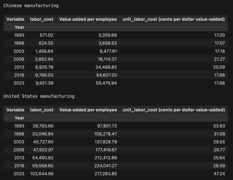Click value added cell 54,607.20
This screenshot has height=180, width=233.
(x=107, y=75)
